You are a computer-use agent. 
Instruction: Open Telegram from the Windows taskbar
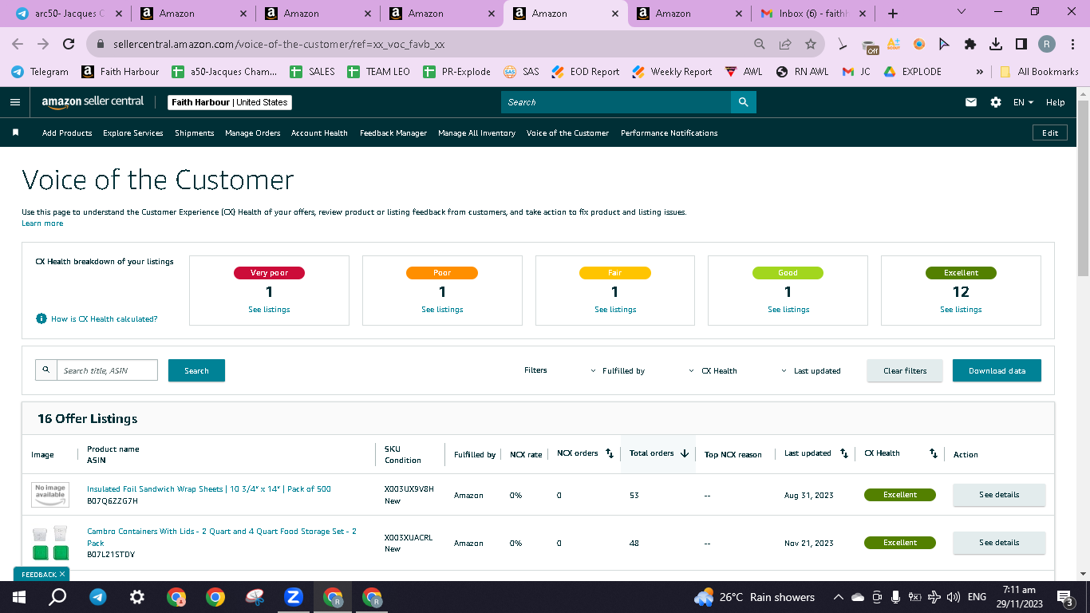click(x=98, y=597)
